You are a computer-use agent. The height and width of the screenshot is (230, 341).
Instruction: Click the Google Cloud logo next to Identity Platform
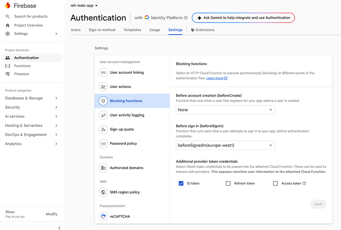tap(147, 17)
